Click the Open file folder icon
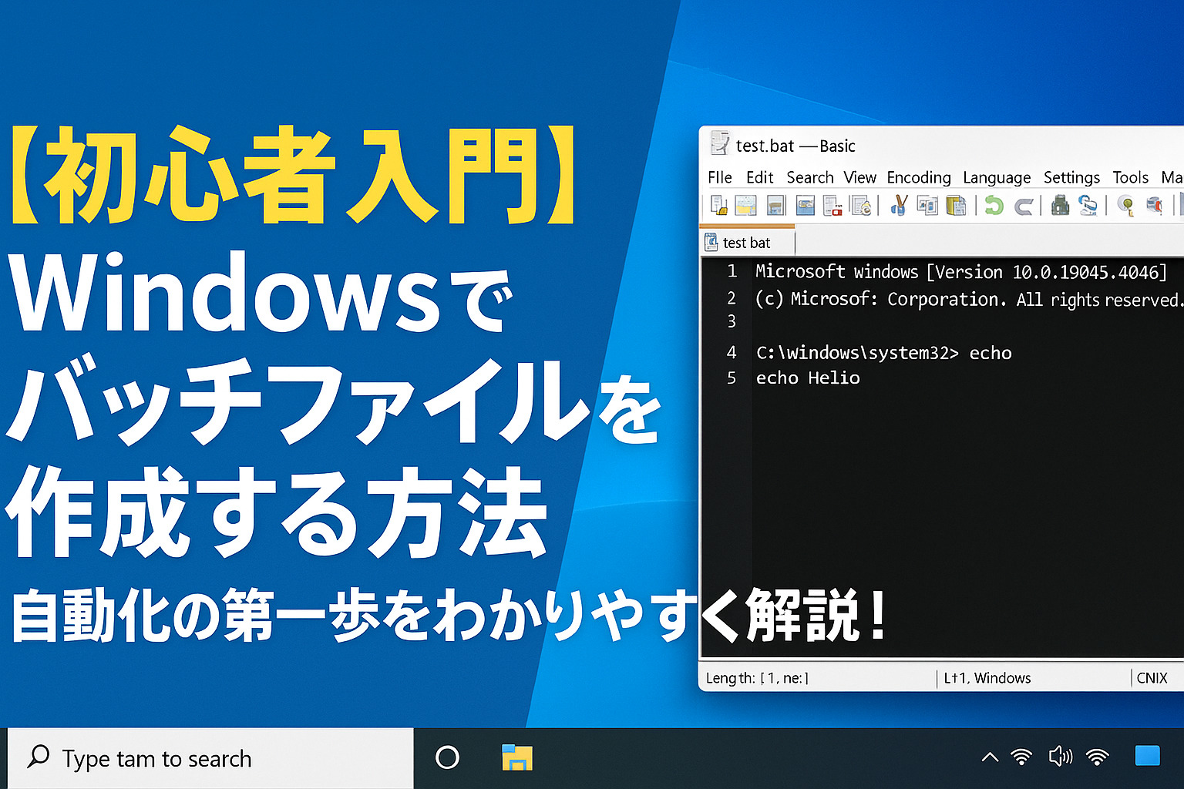The image size is (1184, 789). click(x=746, y=206)
